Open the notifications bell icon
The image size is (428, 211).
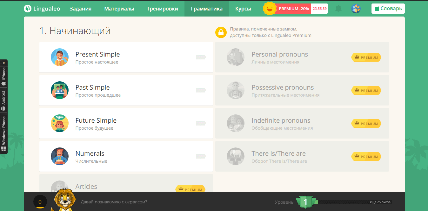point(338,9)
